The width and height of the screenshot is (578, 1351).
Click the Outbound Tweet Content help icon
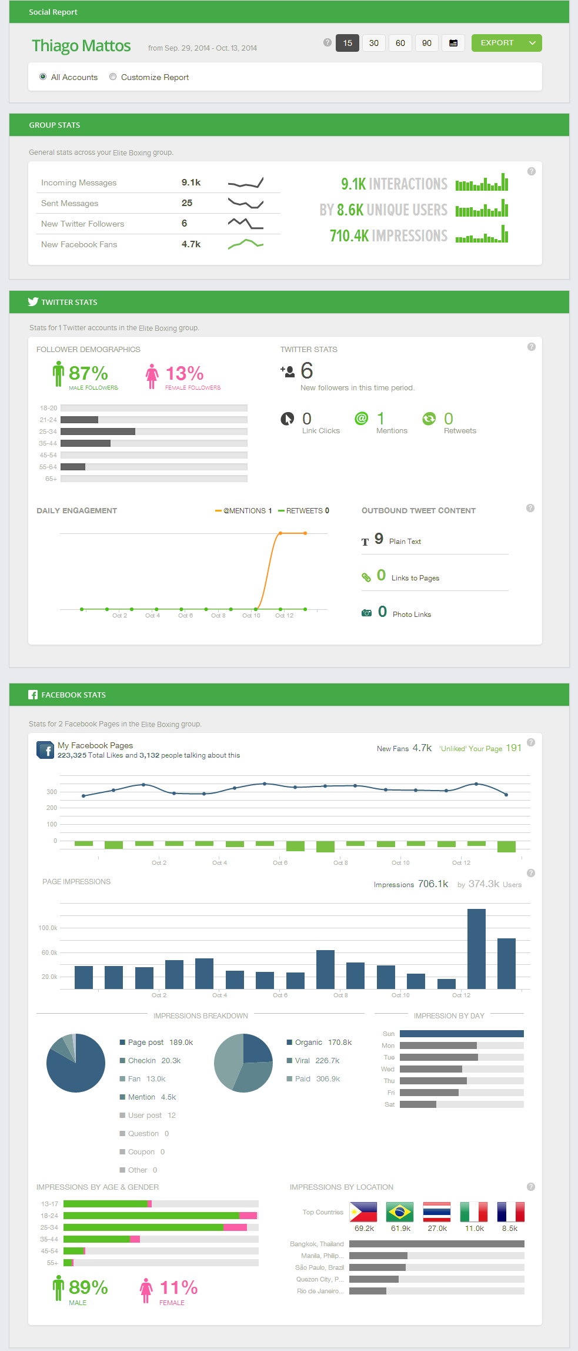pos(530,508)
